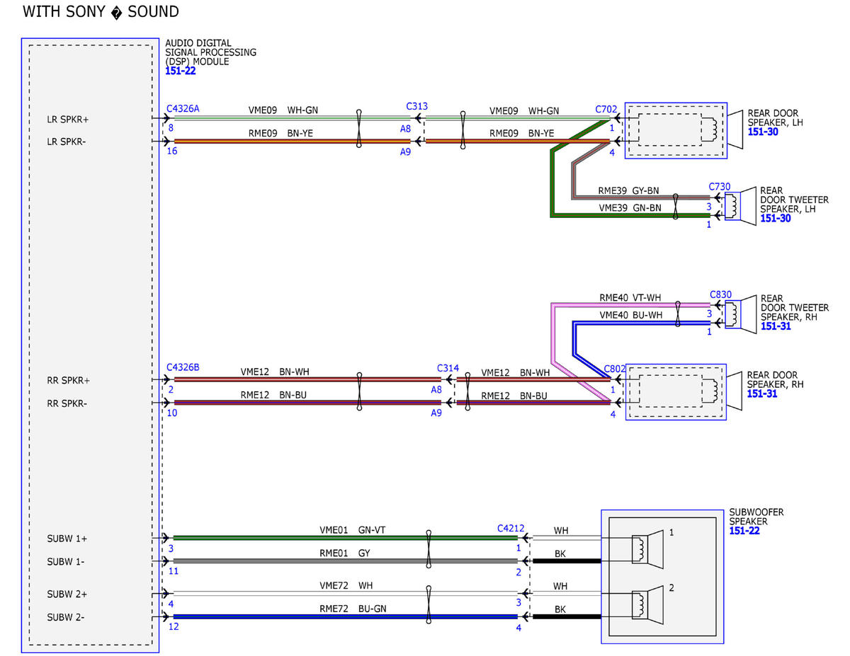Open 151-31 link for Rear Door Tweeter RH
850x656 pixels.
775,326
